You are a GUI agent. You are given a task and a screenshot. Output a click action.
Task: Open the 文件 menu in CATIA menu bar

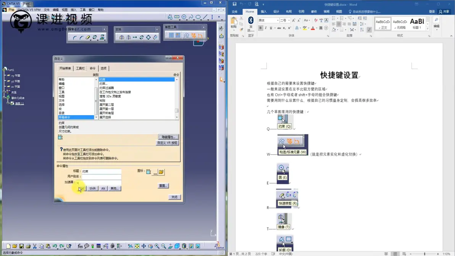pyautogui.click(x=47, y=10)
